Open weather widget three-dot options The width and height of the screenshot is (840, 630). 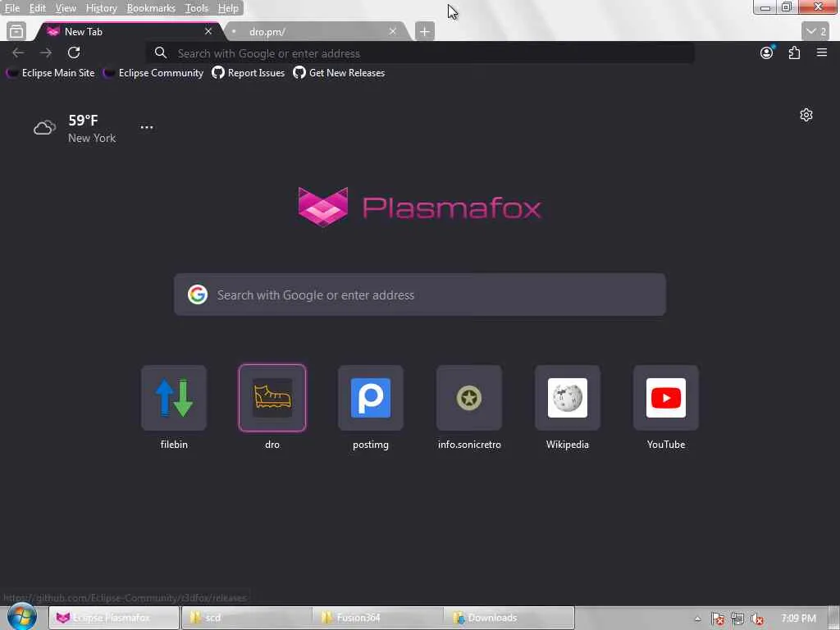(x=147, y=127)
